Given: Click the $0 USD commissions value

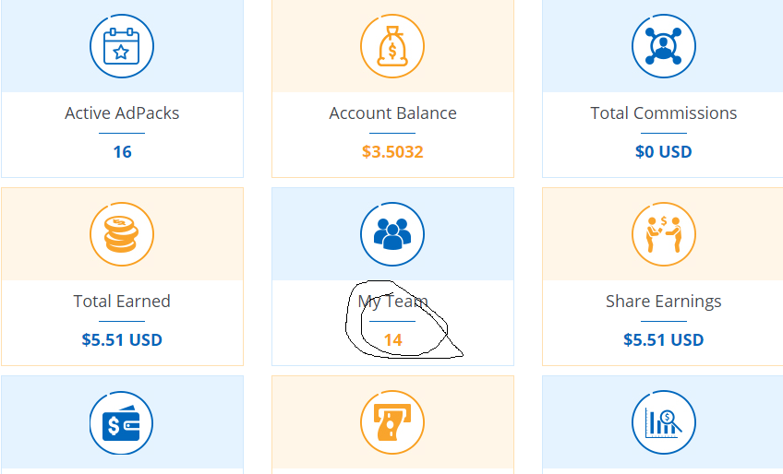Looking at the screenshot, I should pos(663,152).
